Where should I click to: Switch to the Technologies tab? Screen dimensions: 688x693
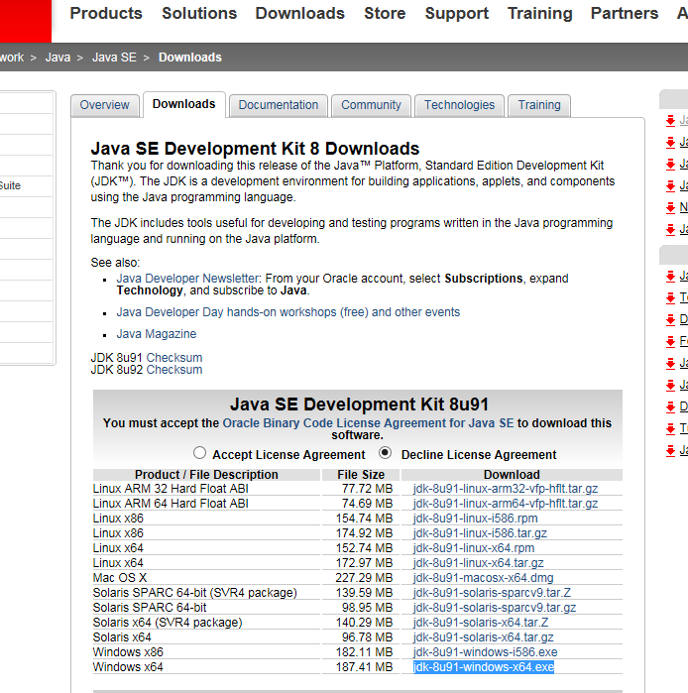click(460, 105)
